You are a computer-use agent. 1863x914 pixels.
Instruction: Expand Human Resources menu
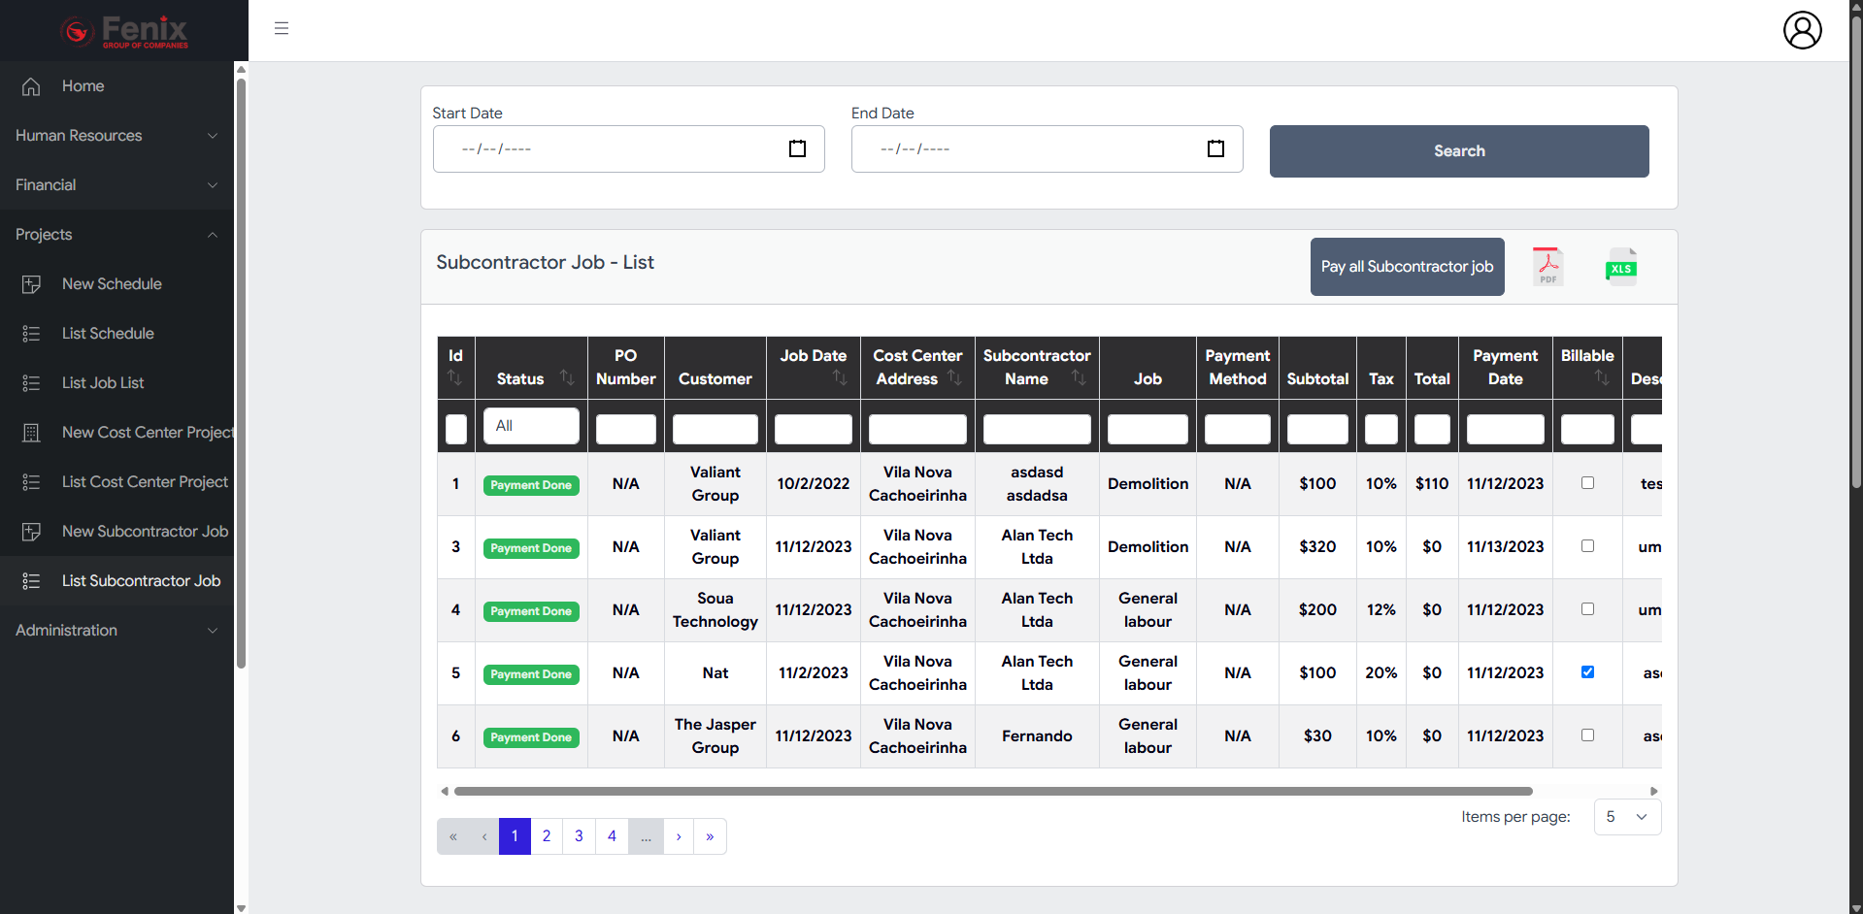coord(116,136)
